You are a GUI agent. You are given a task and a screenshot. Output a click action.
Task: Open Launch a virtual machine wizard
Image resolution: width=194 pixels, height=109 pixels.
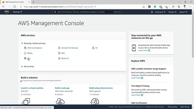click(x=32, y=88)
